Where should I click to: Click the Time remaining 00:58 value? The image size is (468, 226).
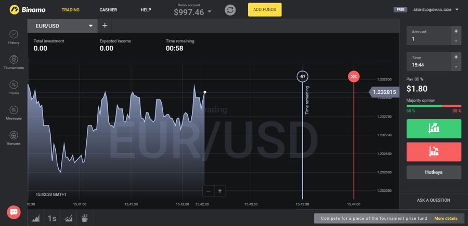click(x=174, y=48)
